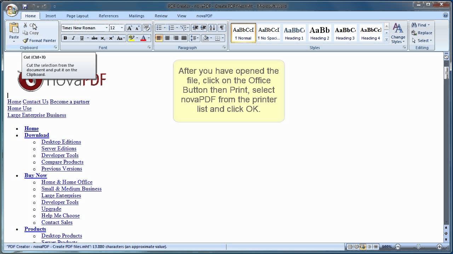Open the Office Button menu
The width and height of the screenshot is (453, 254).
(x=11, y=10)
